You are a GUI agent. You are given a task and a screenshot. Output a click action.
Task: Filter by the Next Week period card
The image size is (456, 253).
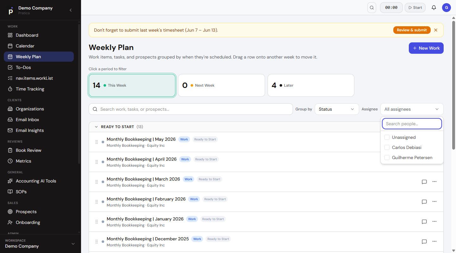(x=221, y=85)
